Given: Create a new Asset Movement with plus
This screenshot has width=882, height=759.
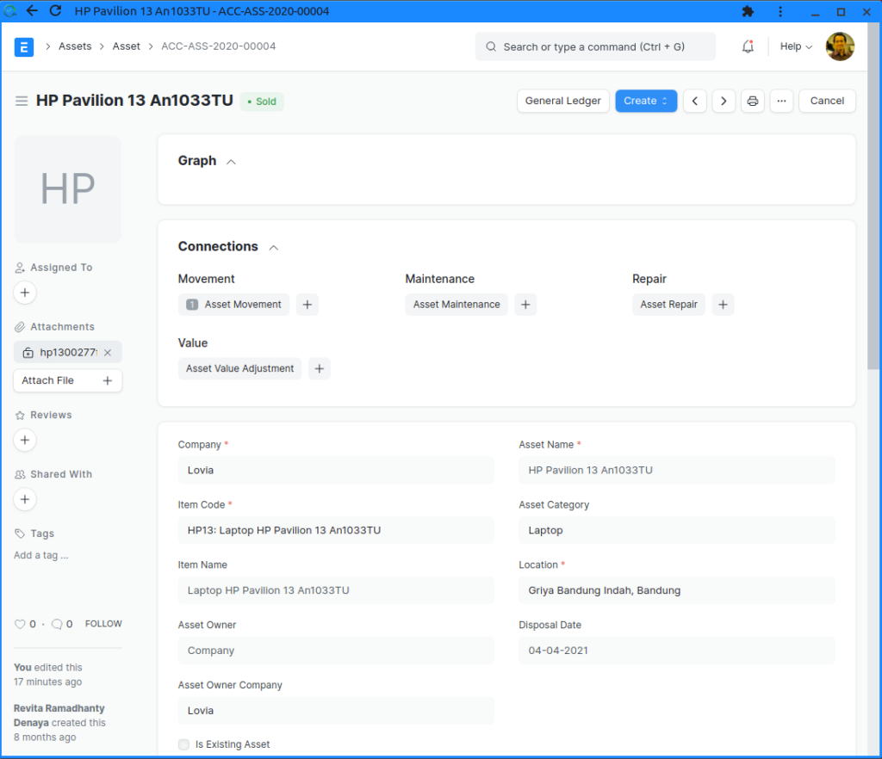Looking at the screenshot, I should [x=307, y=305].
